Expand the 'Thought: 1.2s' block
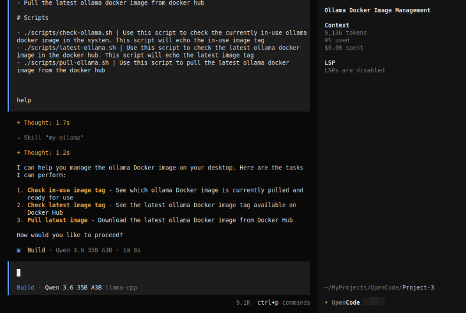This screenshot has width=466, height=313. click(x=44, y=152)
